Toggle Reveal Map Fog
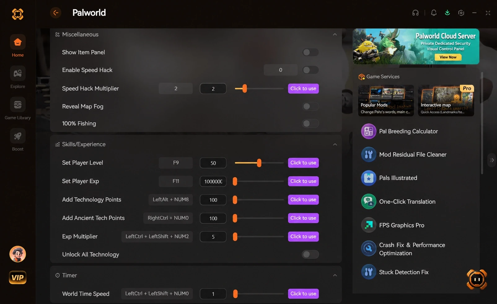 click(x=310, y=106)
